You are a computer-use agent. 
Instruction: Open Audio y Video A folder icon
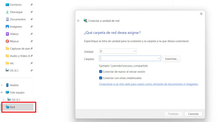[x=7, y=56]
